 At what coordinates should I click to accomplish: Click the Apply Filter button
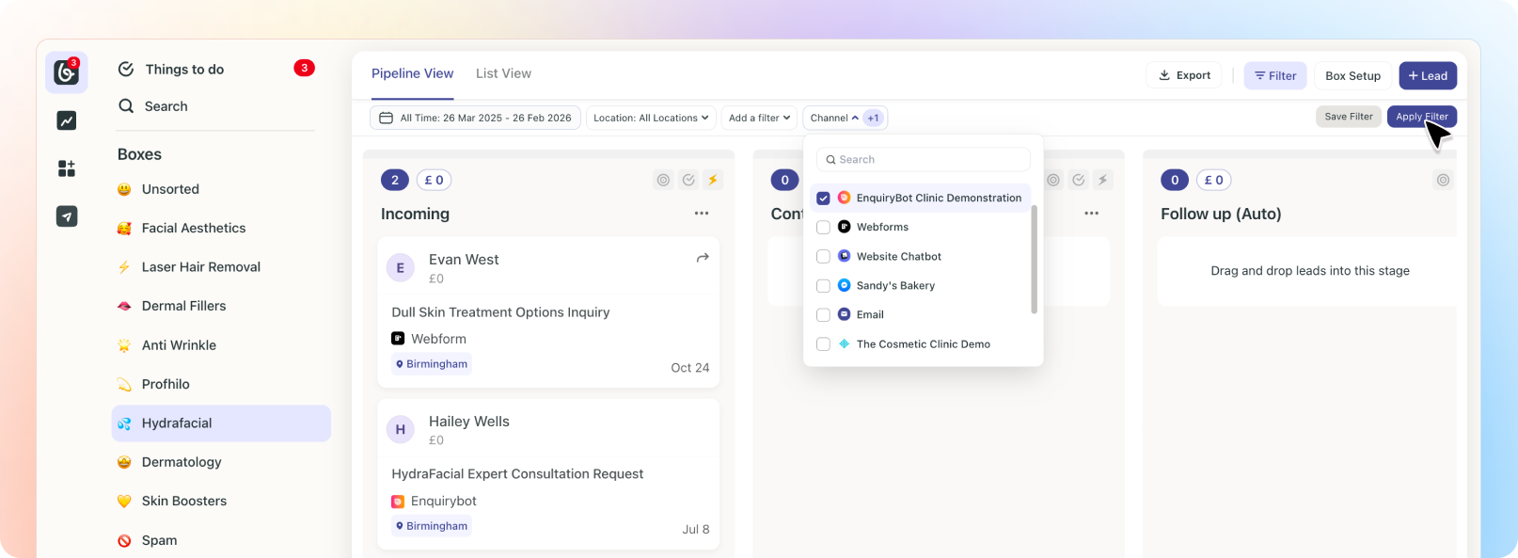coord(1422,117)
